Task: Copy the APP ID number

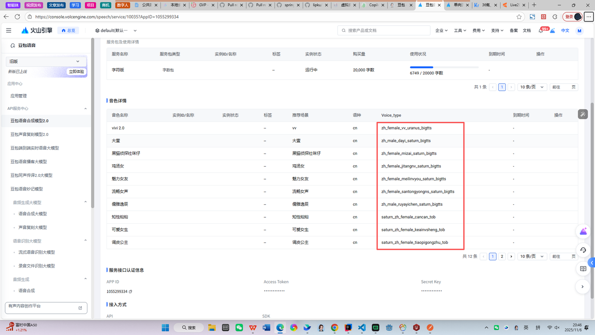Action: [131, 292]
